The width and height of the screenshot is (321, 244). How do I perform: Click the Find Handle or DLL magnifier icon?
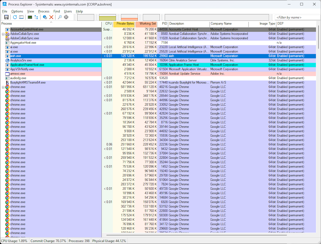tap(60, 17)
